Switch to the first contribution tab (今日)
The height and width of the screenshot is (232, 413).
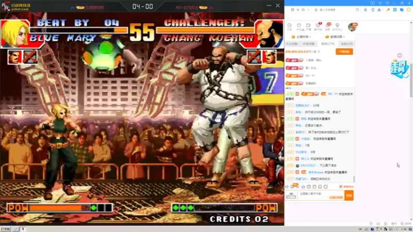(292, 44)
